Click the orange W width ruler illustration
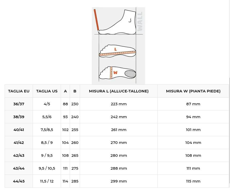 click(x=111, y=73)
